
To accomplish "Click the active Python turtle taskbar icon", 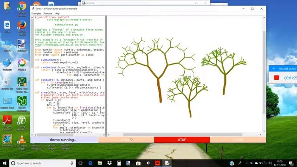I will tap(167, 163).
